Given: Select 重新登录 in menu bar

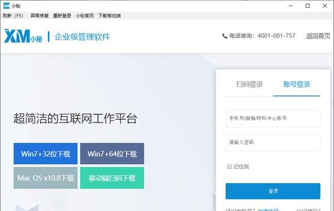Looking at the screenshot, I should [62, 16].
